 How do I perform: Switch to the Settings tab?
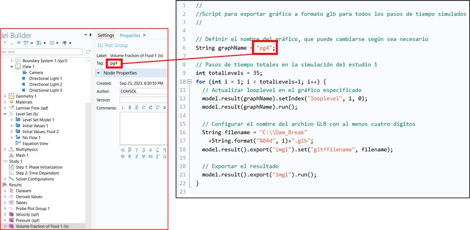105,35
